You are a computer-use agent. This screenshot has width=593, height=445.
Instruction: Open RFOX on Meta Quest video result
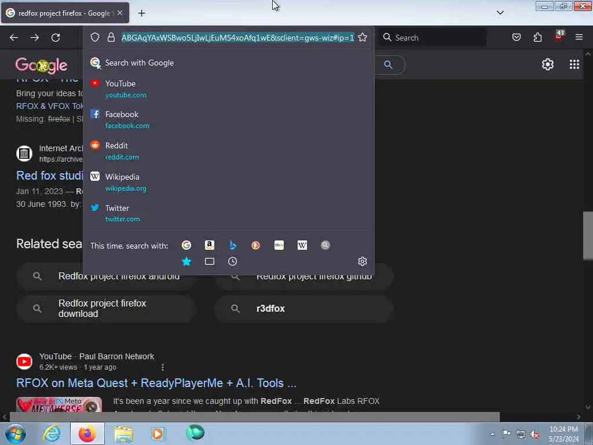[156, 383]
